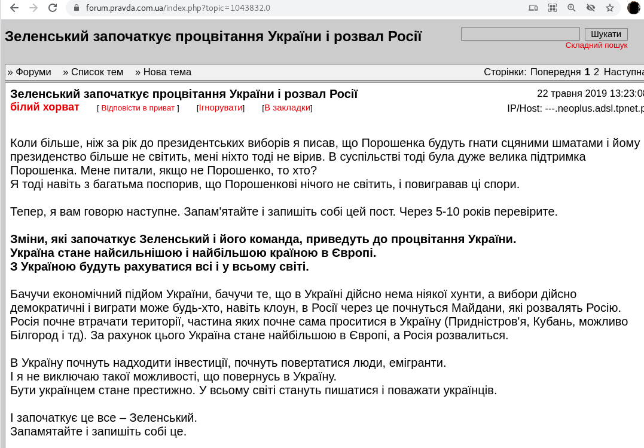Click the forum search text field
Screen dimensions: 644x448
pyautogui.click(x=520, y=34)
